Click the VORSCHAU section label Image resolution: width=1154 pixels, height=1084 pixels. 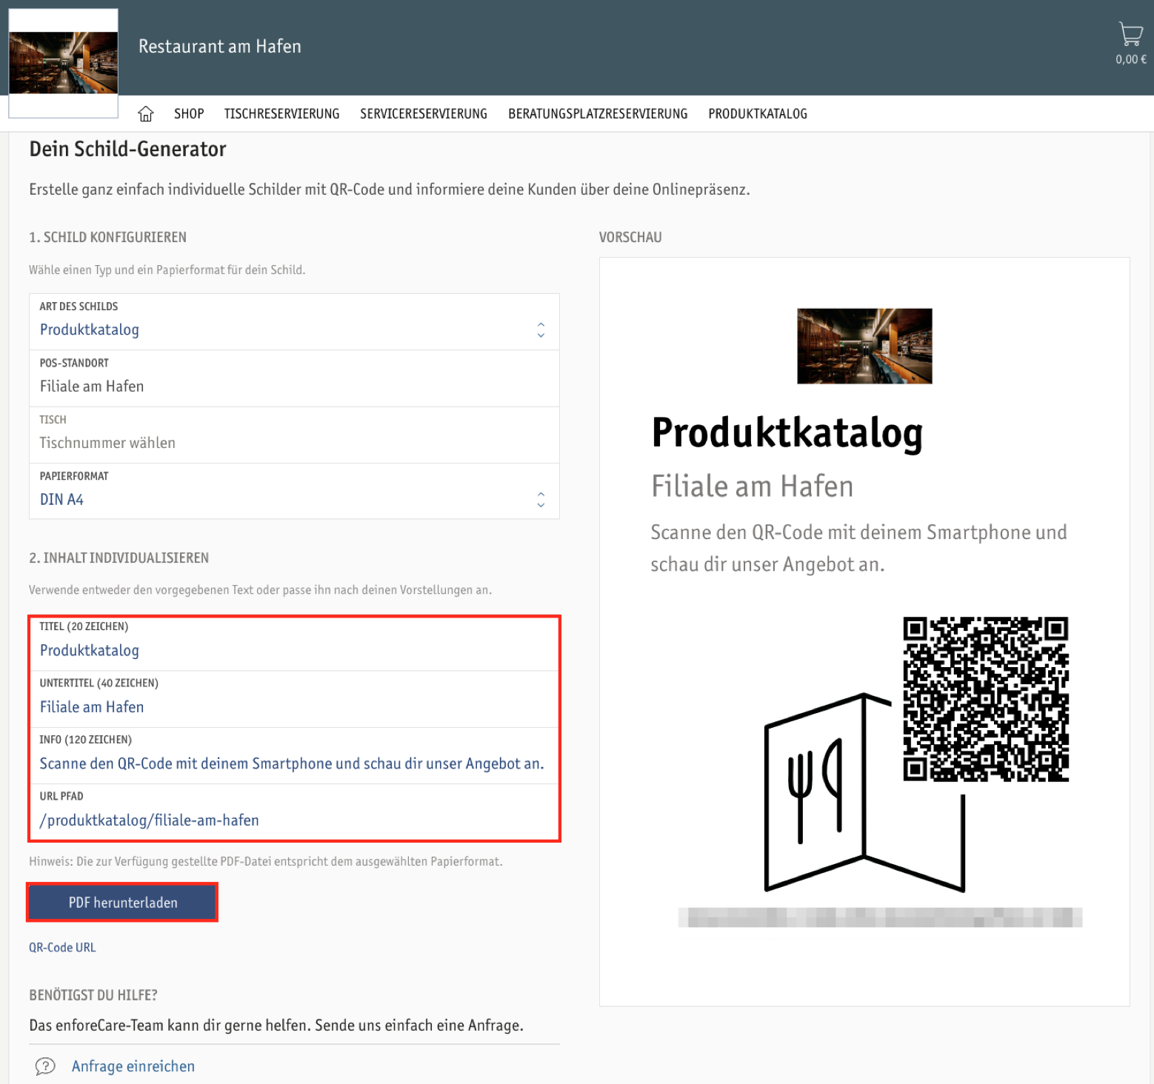pyautogui.click(x=630, y=238)
